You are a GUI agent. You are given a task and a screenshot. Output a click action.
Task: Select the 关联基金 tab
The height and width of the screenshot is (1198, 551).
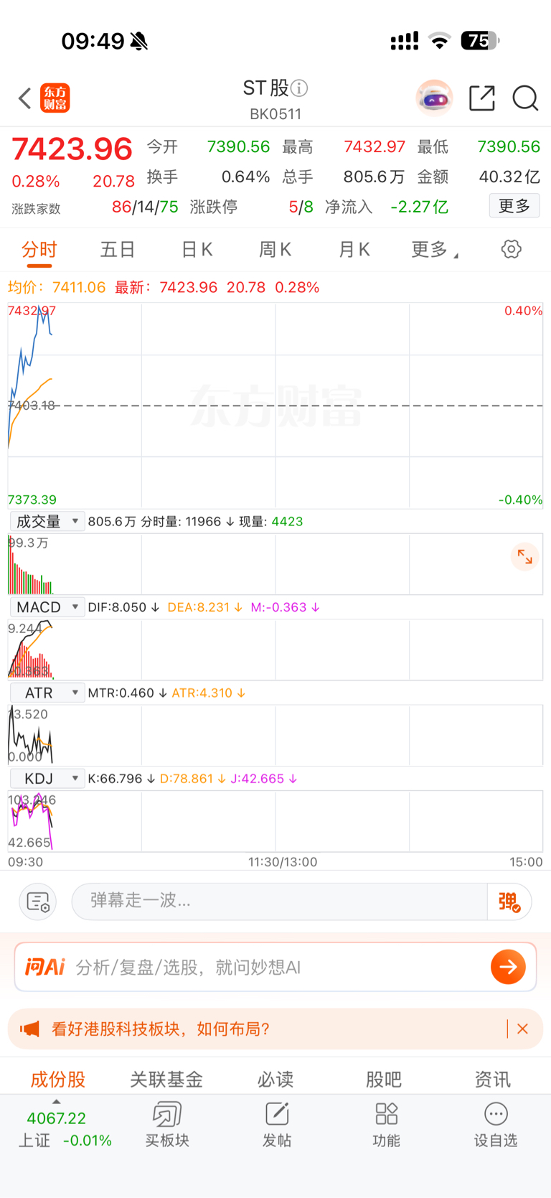166,1079
